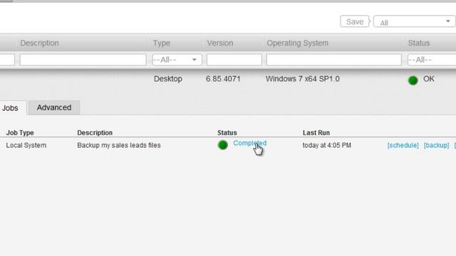Switch to the Advanced tab

(54, 107)
